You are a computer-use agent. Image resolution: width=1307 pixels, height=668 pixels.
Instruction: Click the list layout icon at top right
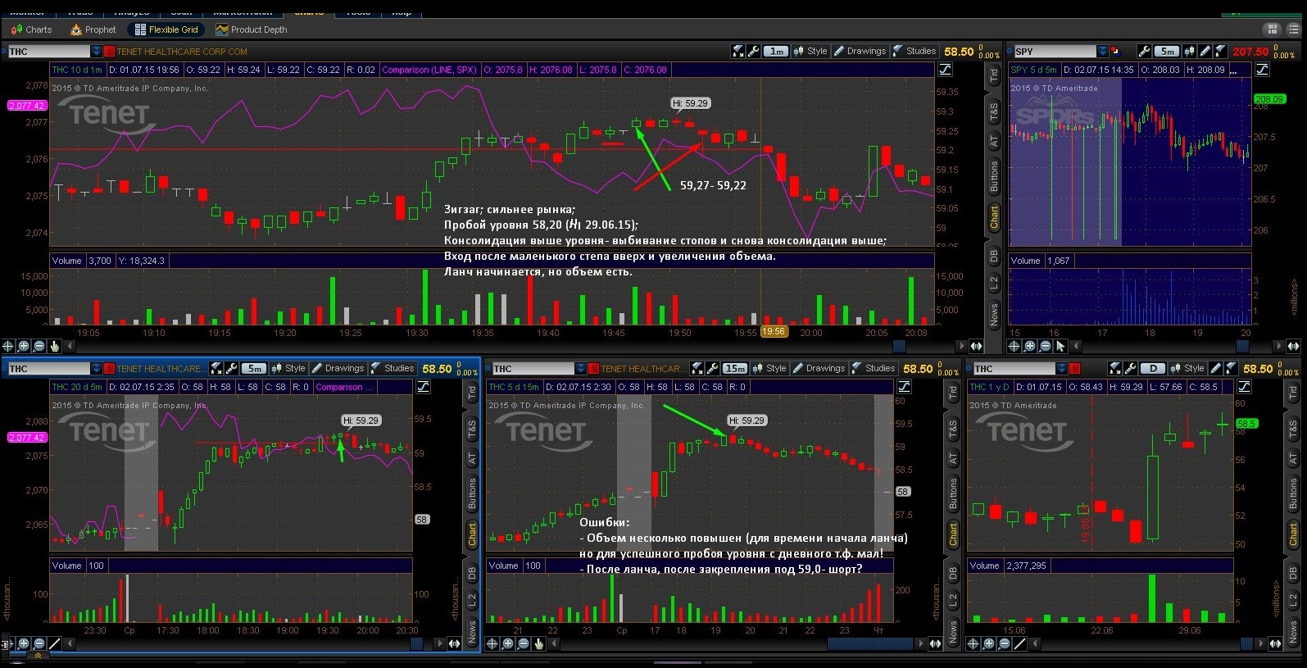(1292, 29)
